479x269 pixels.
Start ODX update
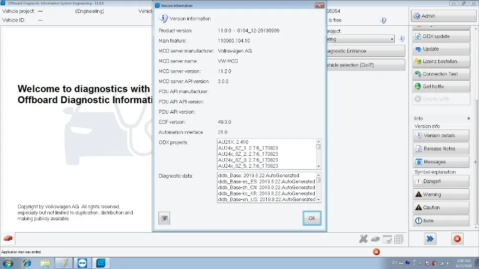click(442, 36)
